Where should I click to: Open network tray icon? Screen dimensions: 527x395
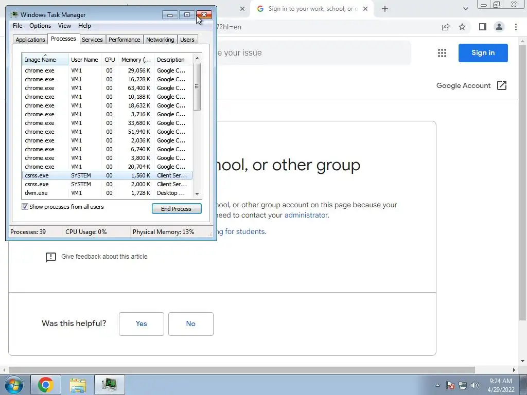[x=463, y=385]
